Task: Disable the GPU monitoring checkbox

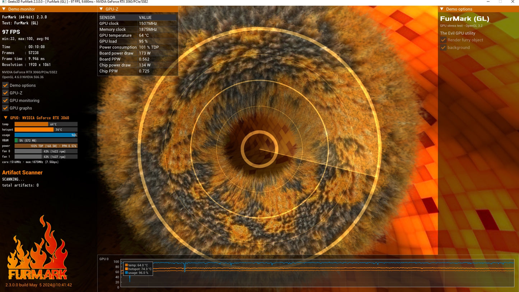Action: 5,101
